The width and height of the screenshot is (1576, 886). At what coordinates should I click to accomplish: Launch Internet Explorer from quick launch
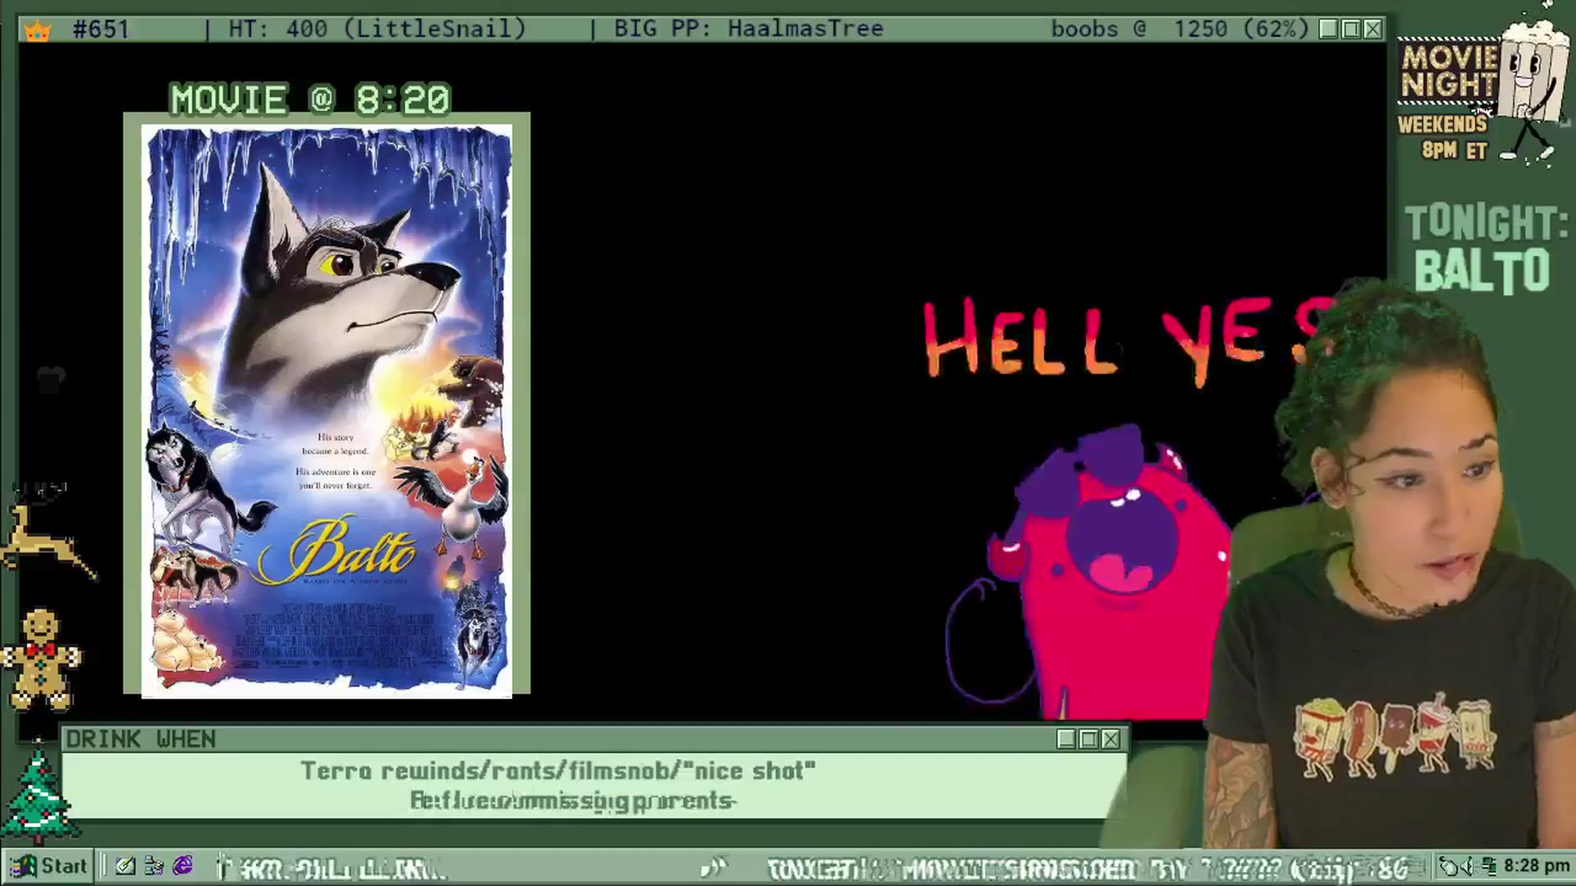(183, 865)
